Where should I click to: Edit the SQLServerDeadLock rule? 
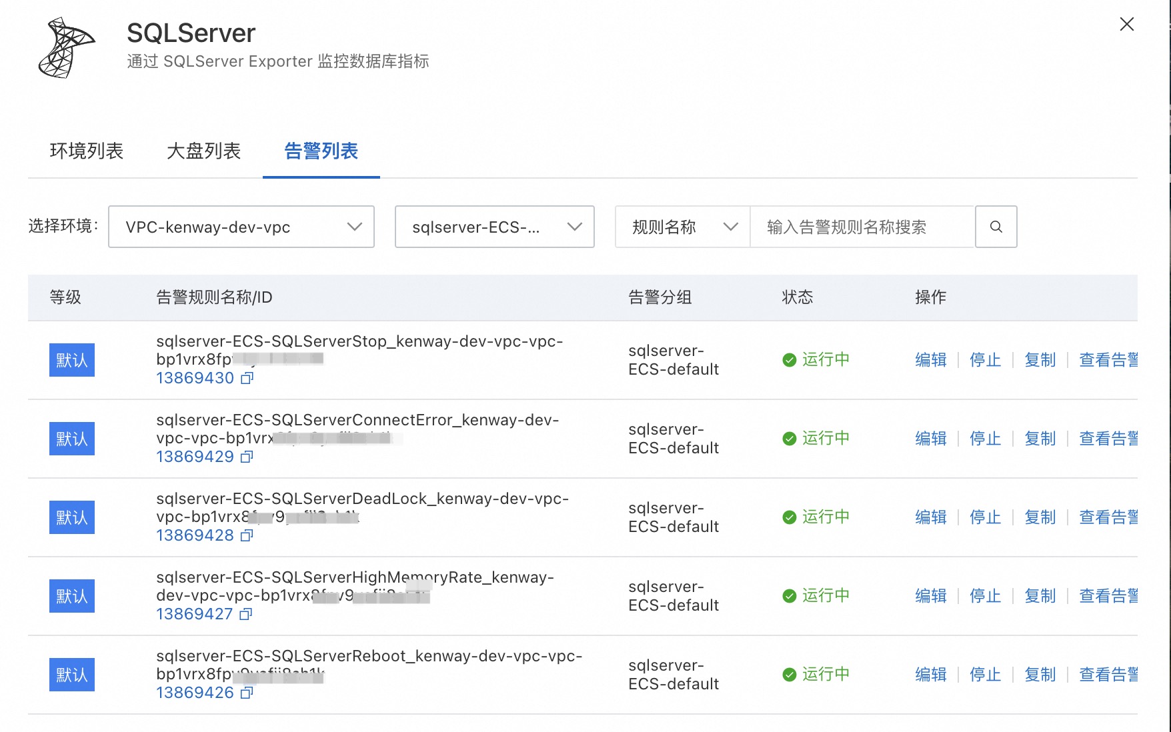931,517
